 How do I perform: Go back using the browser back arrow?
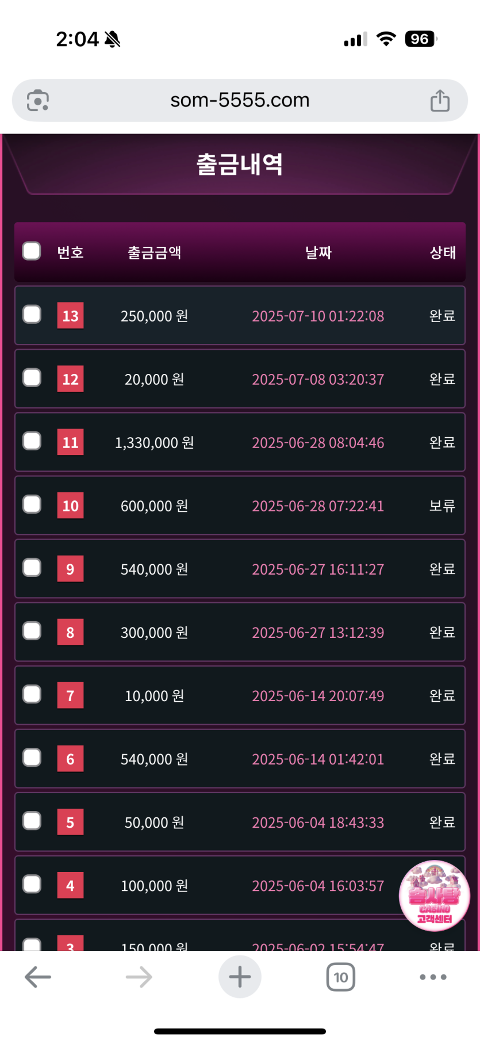click(38, 977)
